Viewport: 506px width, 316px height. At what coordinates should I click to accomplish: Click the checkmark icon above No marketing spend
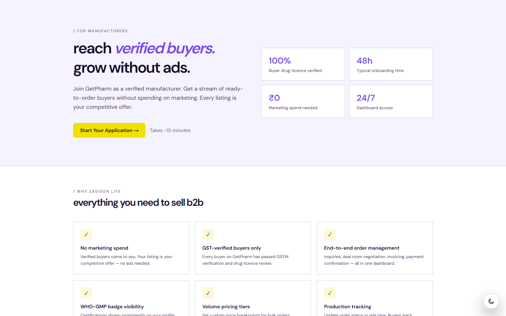[86, 235]
